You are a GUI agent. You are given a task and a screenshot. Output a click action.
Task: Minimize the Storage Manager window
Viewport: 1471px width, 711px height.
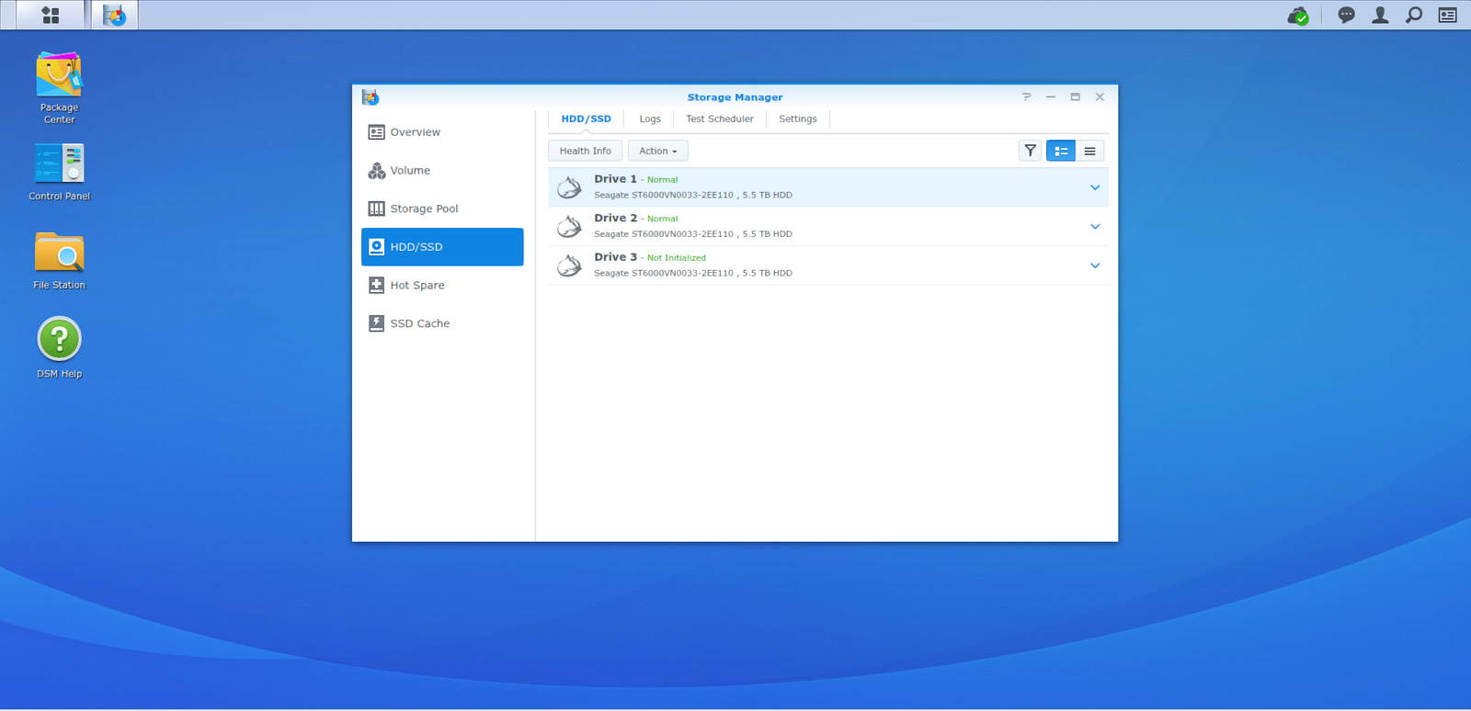[1051, 96]
